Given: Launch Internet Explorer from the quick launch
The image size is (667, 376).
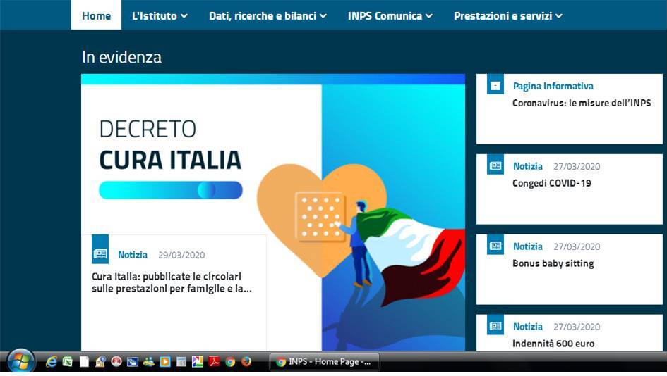Looking at the screenshot, I should tap(52, 362).
